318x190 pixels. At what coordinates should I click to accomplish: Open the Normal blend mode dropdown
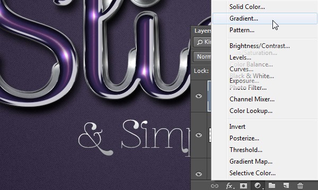click(x=202, y=56)
